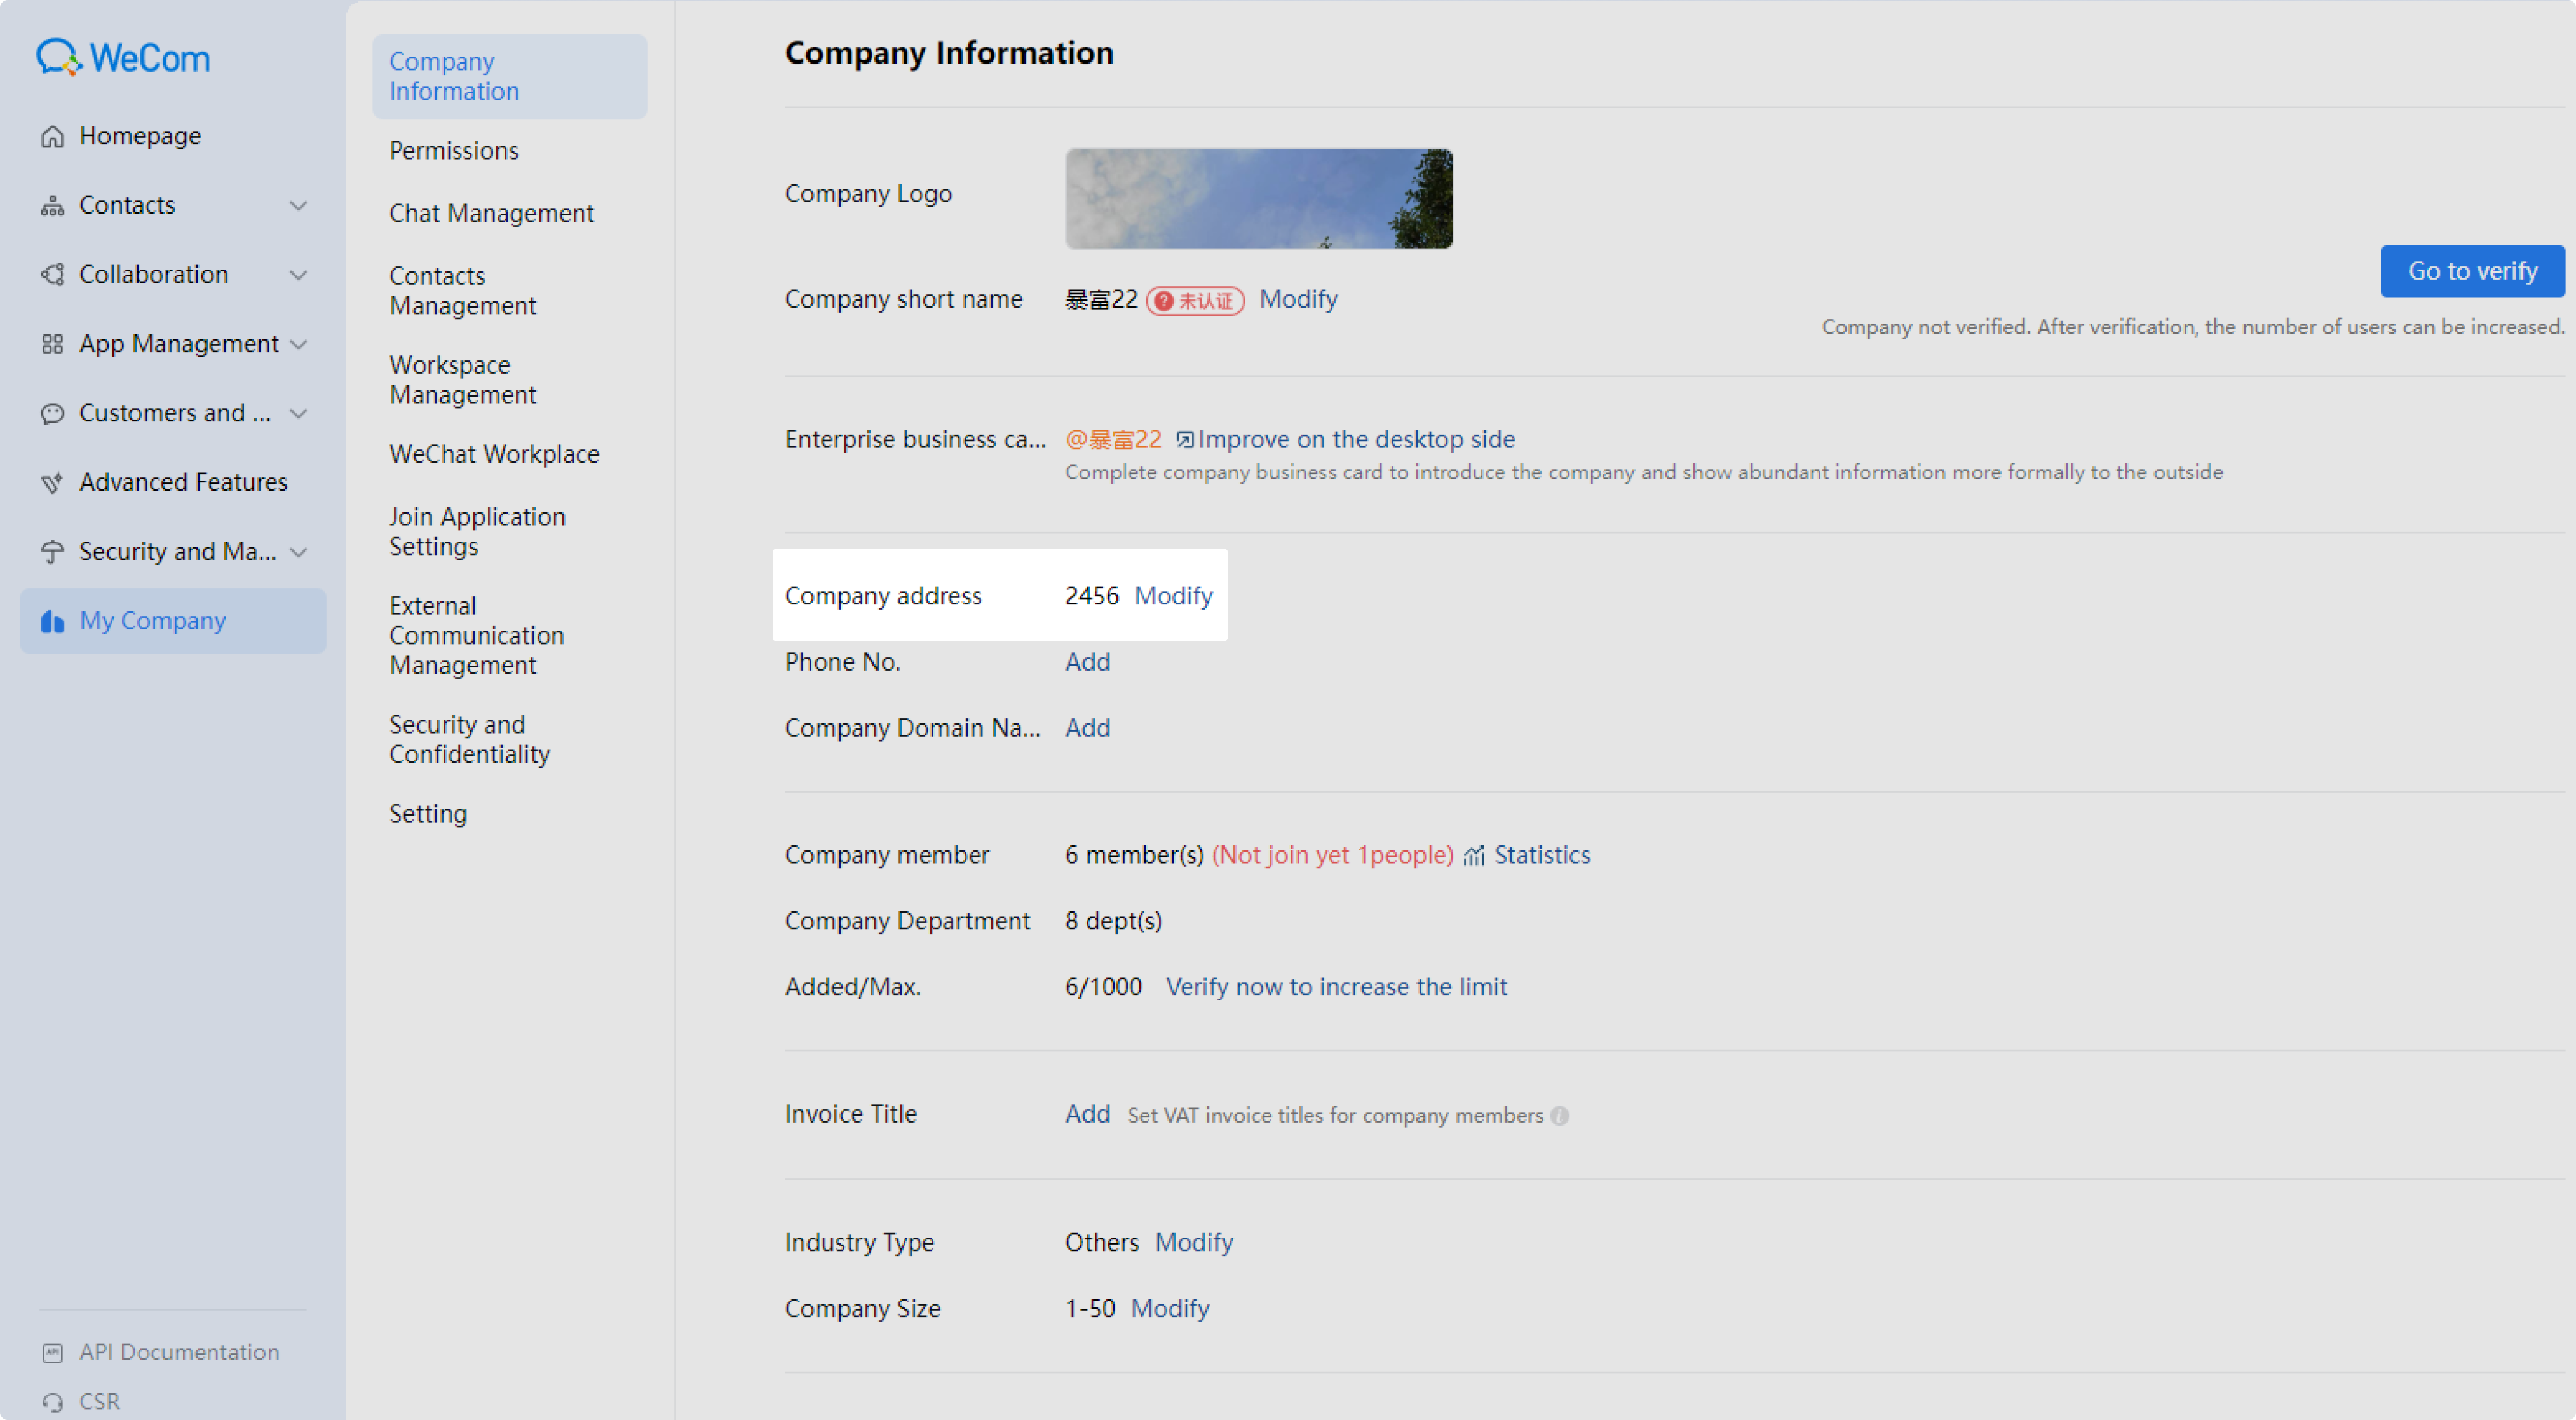This screenshot has height=1420, width=2576.
Task: Open the Permissions settings tab
Action: point(454,150)
